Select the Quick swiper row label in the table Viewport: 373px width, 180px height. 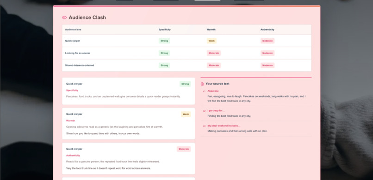tap(73, 41)
